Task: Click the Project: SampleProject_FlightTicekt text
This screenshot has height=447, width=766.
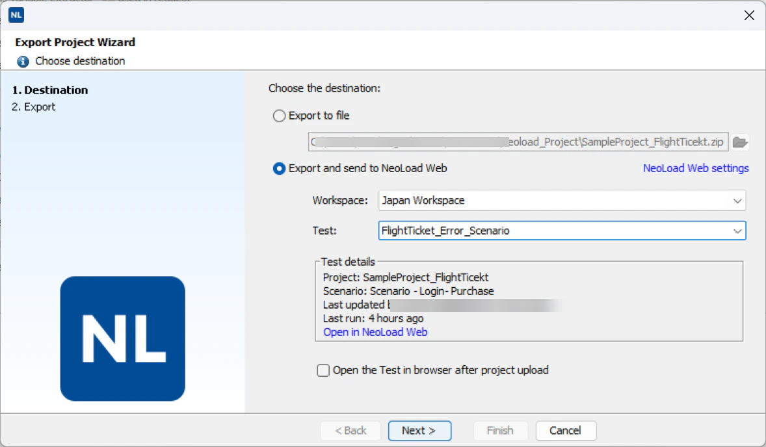Action: [x=406, y=277]
